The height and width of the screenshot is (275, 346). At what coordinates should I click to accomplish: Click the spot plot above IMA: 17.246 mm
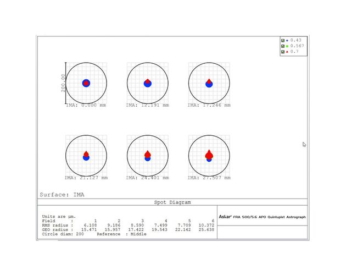coord(209,83)
